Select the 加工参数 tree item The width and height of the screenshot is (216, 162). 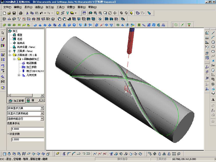coord(32,67)
